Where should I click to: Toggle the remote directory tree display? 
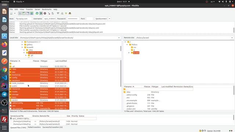click(x=28, y=14)
